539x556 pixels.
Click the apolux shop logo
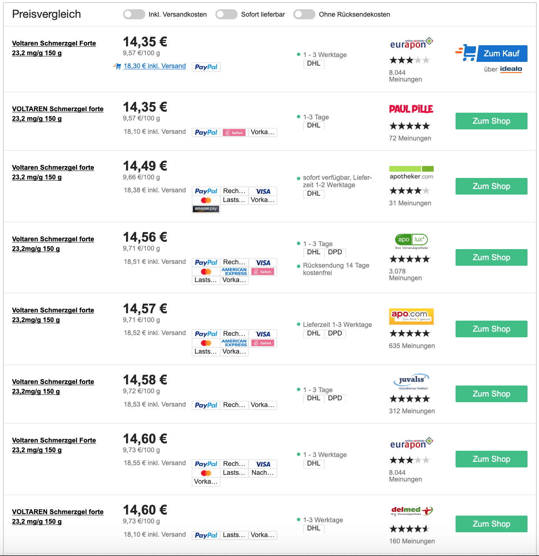[411, 242]
